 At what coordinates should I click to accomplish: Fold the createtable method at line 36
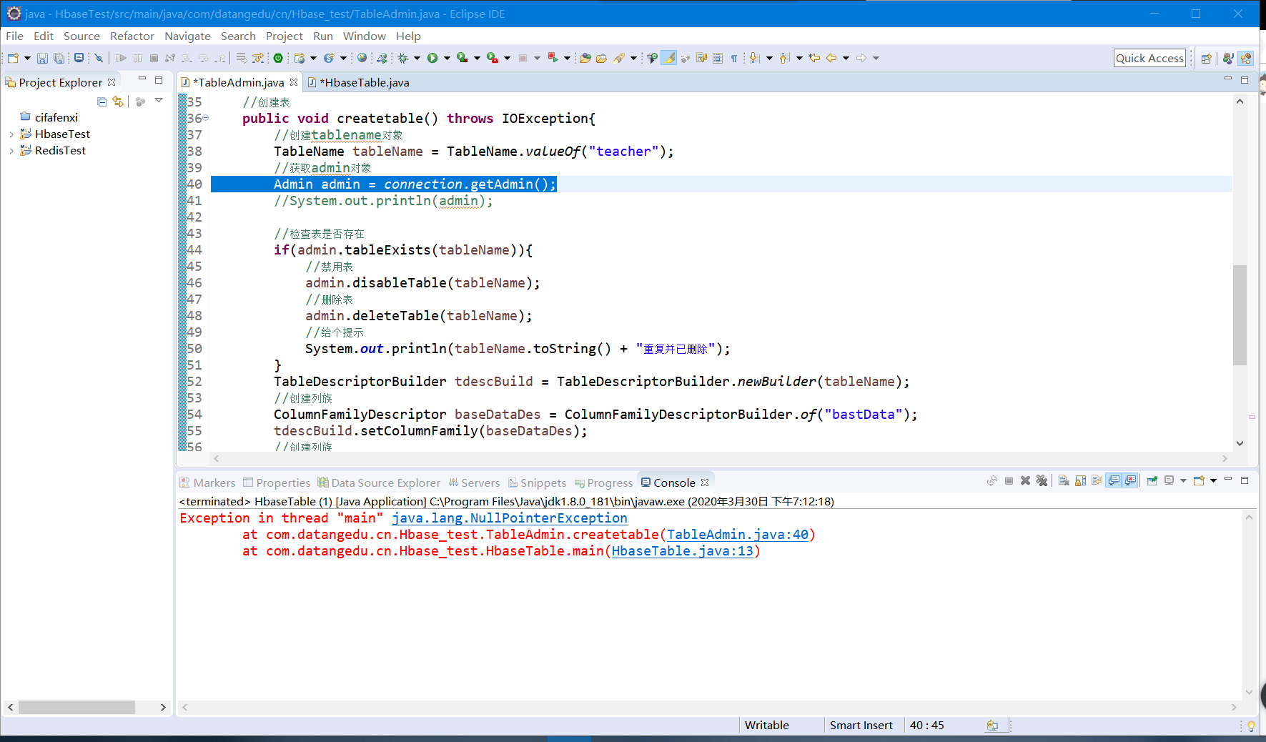click(x=206, y=118)
